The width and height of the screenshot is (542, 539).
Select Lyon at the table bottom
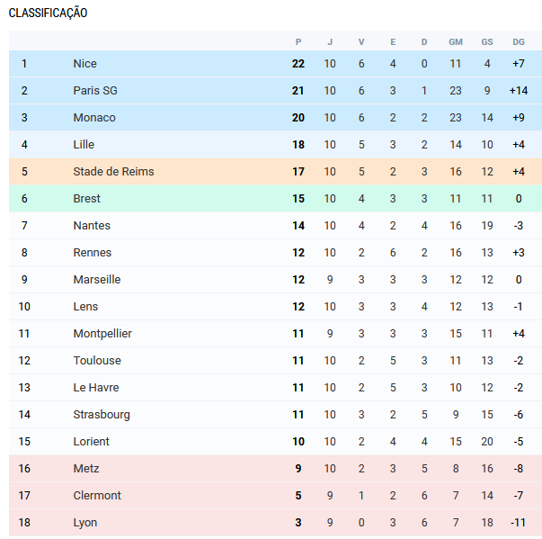[85, 523]
